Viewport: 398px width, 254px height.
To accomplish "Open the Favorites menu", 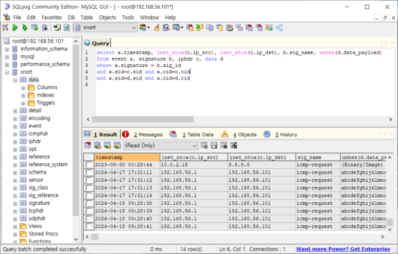I will coord(52,17).
